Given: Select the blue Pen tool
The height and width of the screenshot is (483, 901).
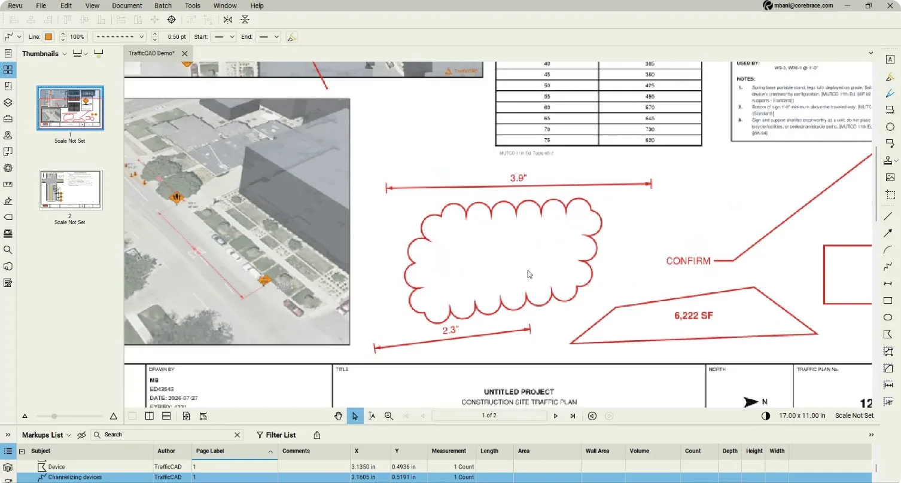Looking at the screenshot, I should point(890,93).
